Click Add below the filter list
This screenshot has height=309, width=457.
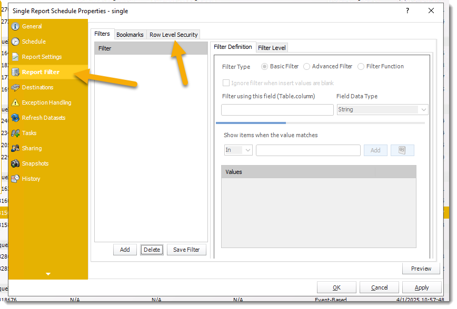125,250
